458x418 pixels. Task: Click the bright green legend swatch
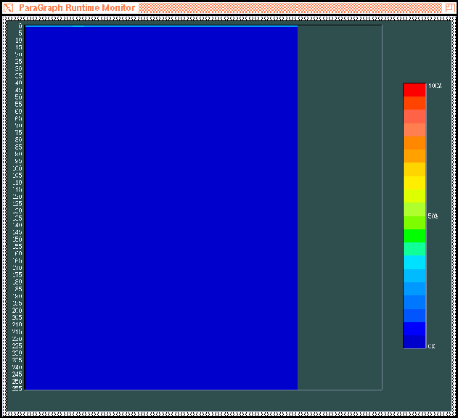pyautogui.click(x=414, y=236)
